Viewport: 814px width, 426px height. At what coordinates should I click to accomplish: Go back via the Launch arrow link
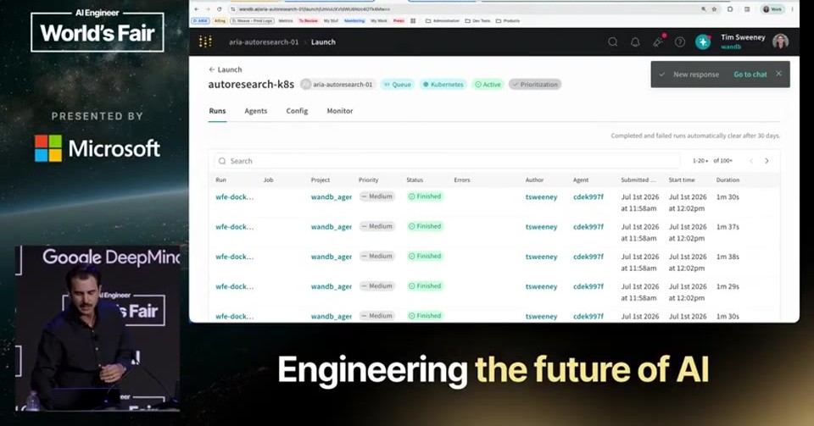click(x=226, y=69)
